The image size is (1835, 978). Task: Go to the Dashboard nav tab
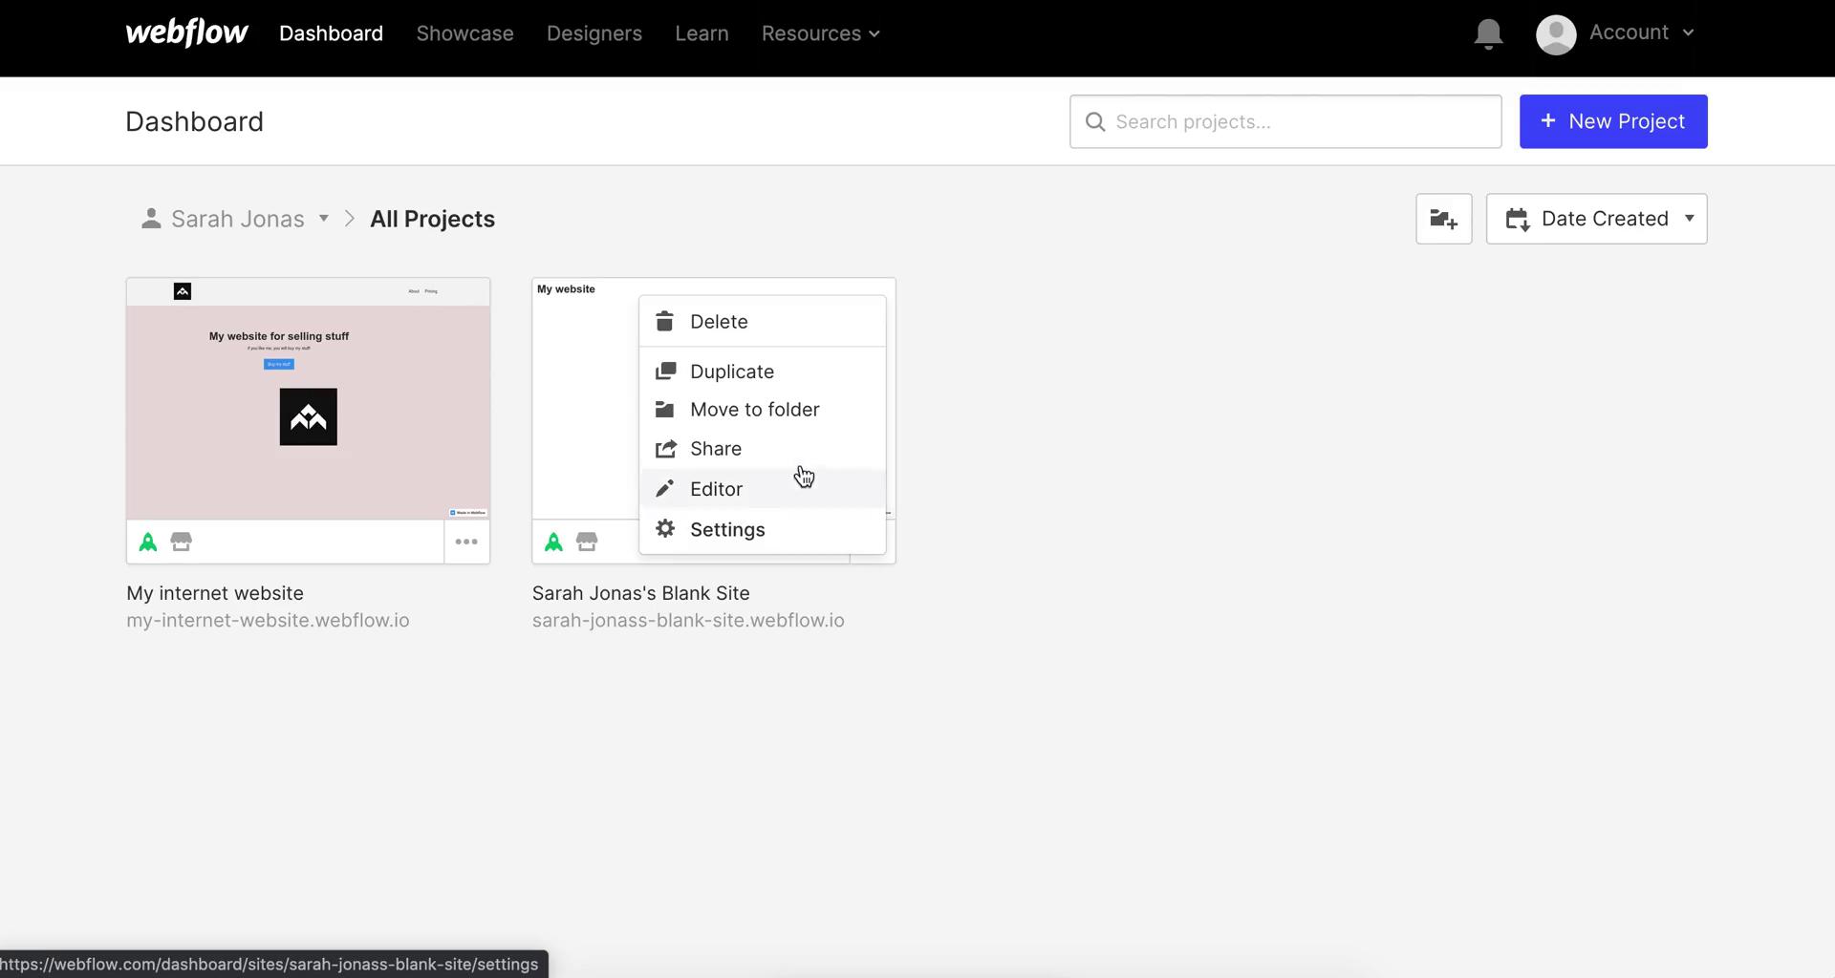[x=331, y=33]
